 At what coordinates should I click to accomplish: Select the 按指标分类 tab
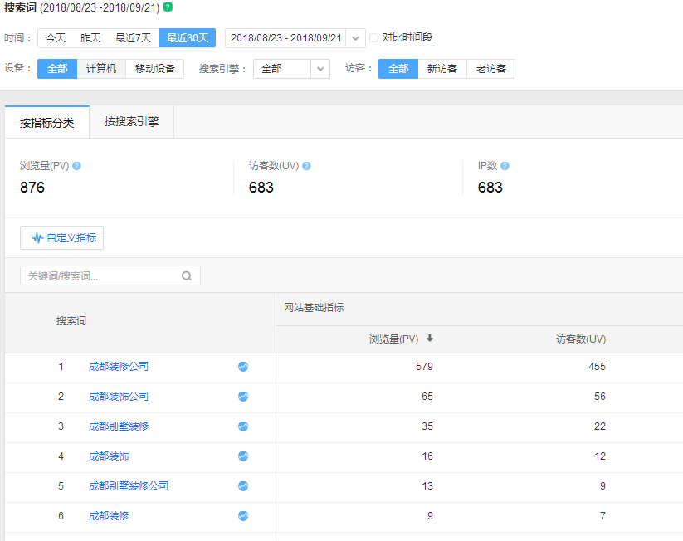pyautogui.click(x=47, y=121)
